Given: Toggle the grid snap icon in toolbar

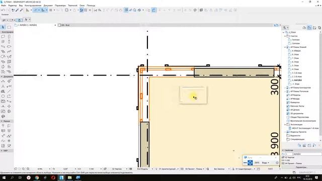Looking at the screenshot, I should [126, 10].
